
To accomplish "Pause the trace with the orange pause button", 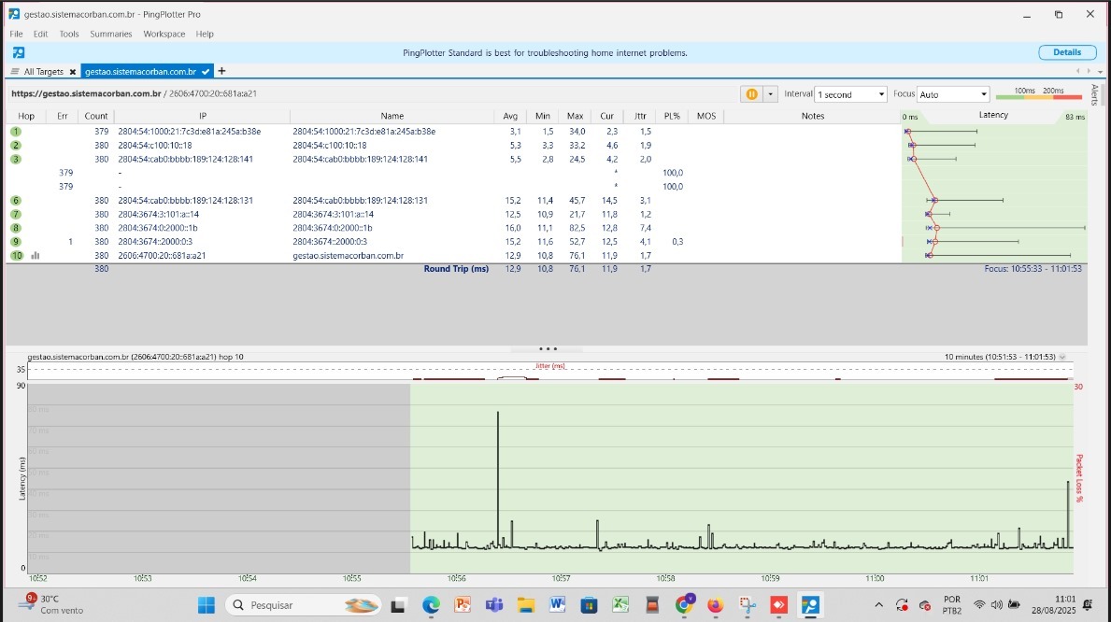I will tap(751, 94).
